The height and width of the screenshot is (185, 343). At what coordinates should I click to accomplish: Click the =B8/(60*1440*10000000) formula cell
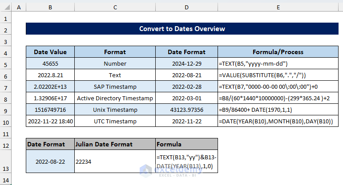278,98
